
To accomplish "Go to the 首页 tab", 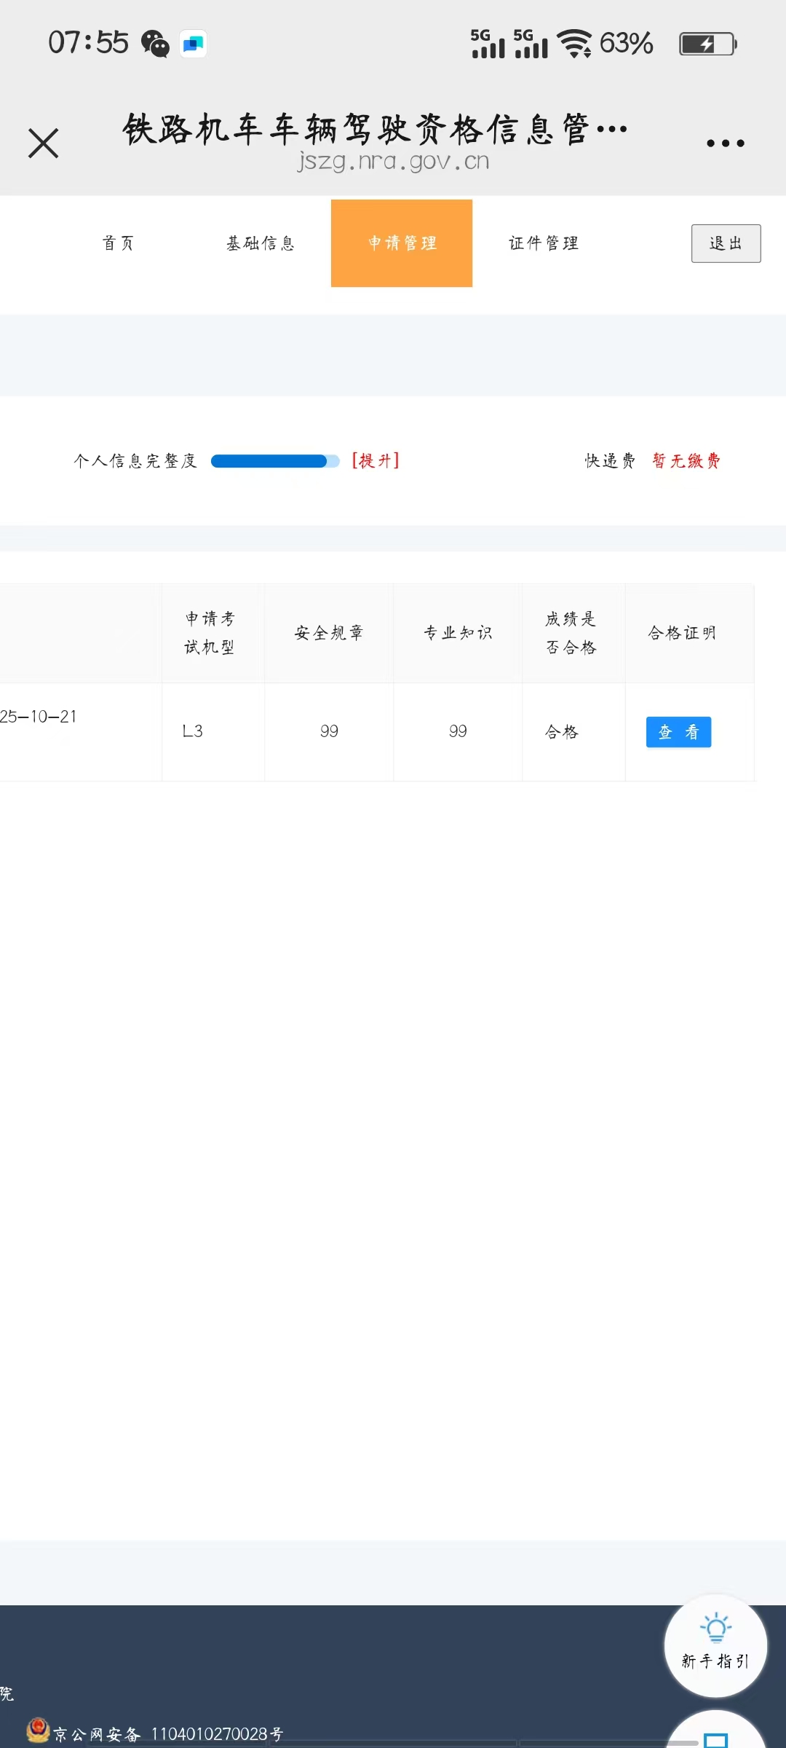I will point(118,243).
